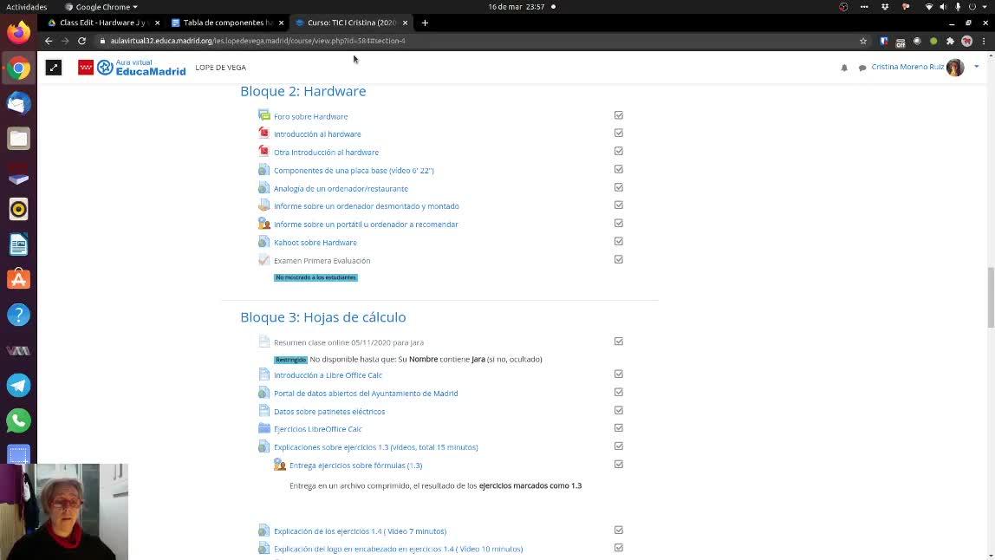The height and width of the screenshot is (560, 995).
Task: Open Files manager in the dock
Action: (x=18, y=139)
